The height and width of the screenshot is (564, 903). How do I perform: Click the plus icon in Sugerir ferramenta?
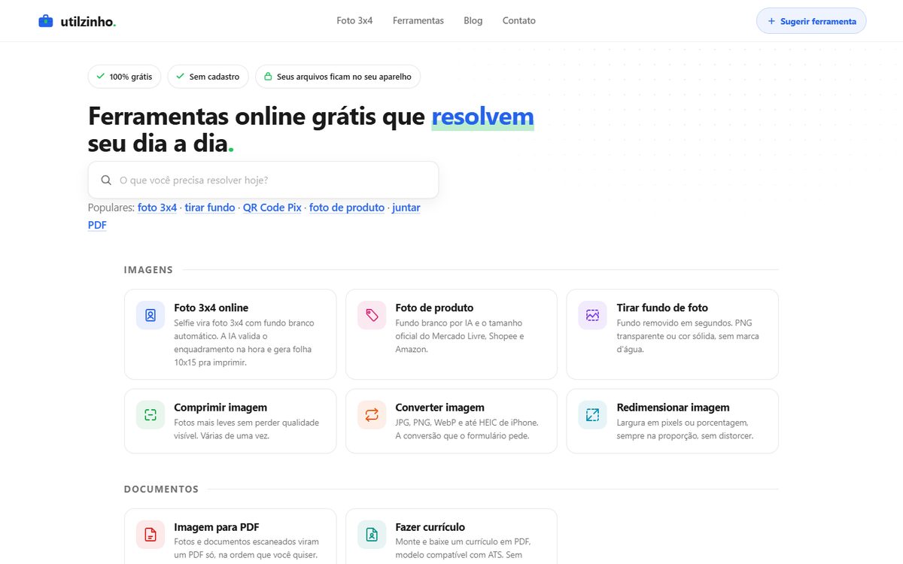(771, 21)
